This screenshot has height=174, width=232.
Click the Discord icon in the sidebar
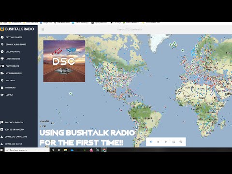click(x=2, y=130)
